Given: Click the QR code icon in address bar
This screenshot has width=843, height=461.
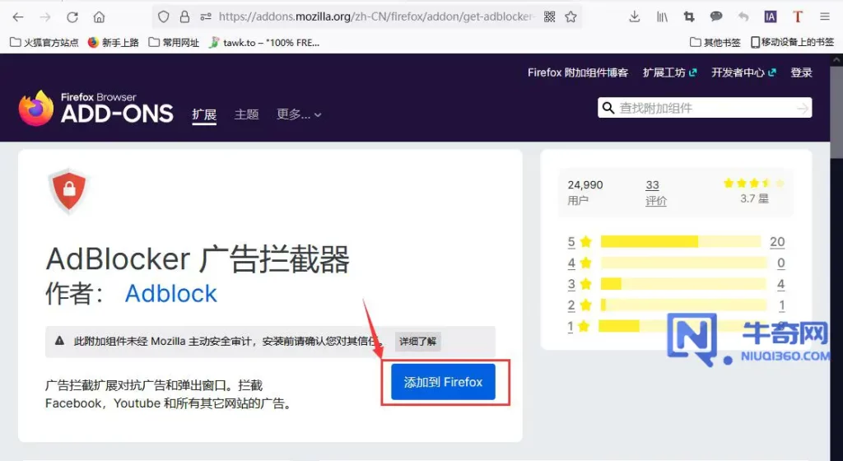Looking at the screenshot, I should click(x=549, y=16).
